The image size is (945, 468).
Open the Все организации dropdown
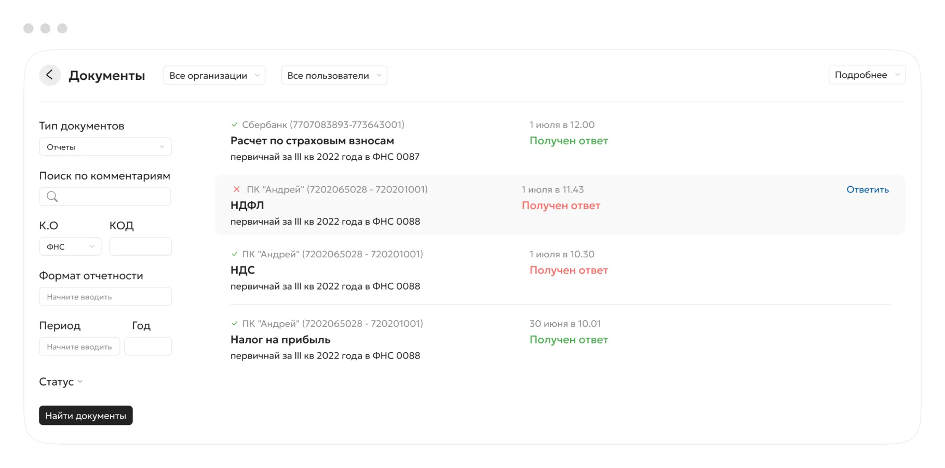214,75
